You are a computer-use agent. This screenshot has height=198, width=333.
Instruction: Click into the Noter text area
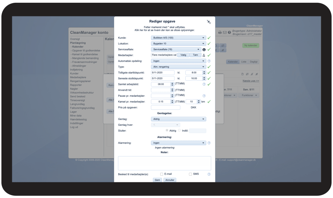coord(165,163)
